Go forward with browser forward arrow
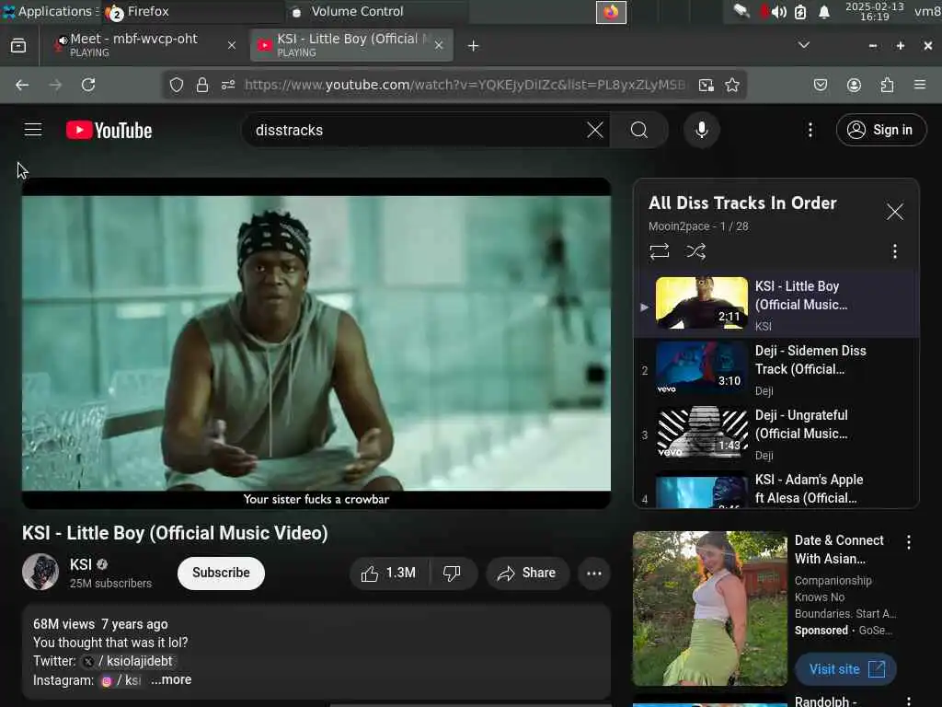Screen dimensions: 942x707 tap(55, 85)
